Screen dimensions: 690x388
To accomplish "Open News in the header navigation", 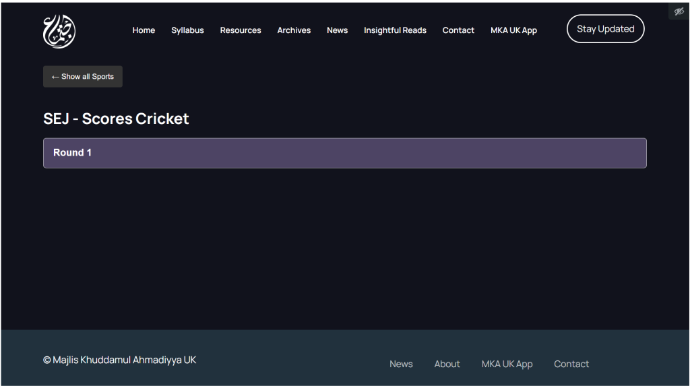I will 337,30.
